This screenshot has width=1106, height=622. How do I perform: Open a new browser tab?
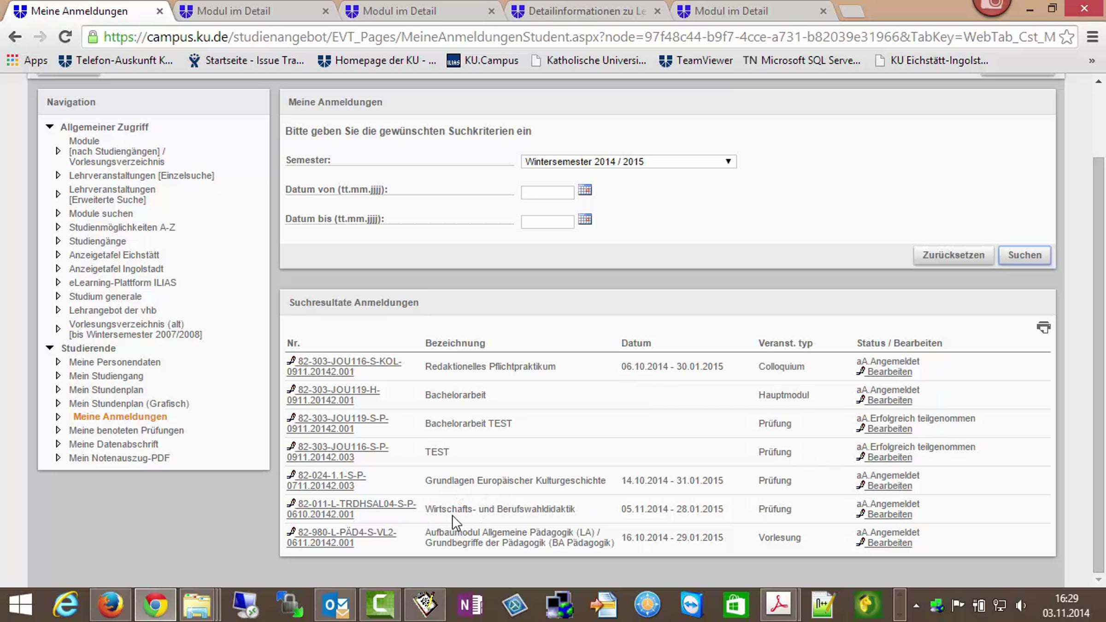[x=852, y=12]
